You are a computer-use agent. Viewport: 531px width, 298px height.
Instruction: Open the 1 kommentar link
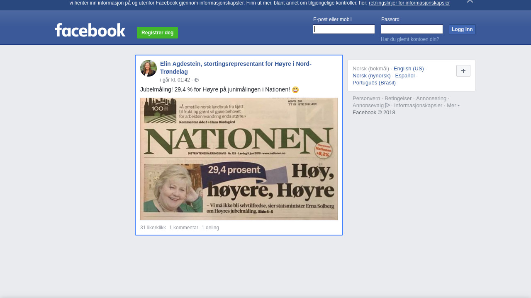[184, 228]
